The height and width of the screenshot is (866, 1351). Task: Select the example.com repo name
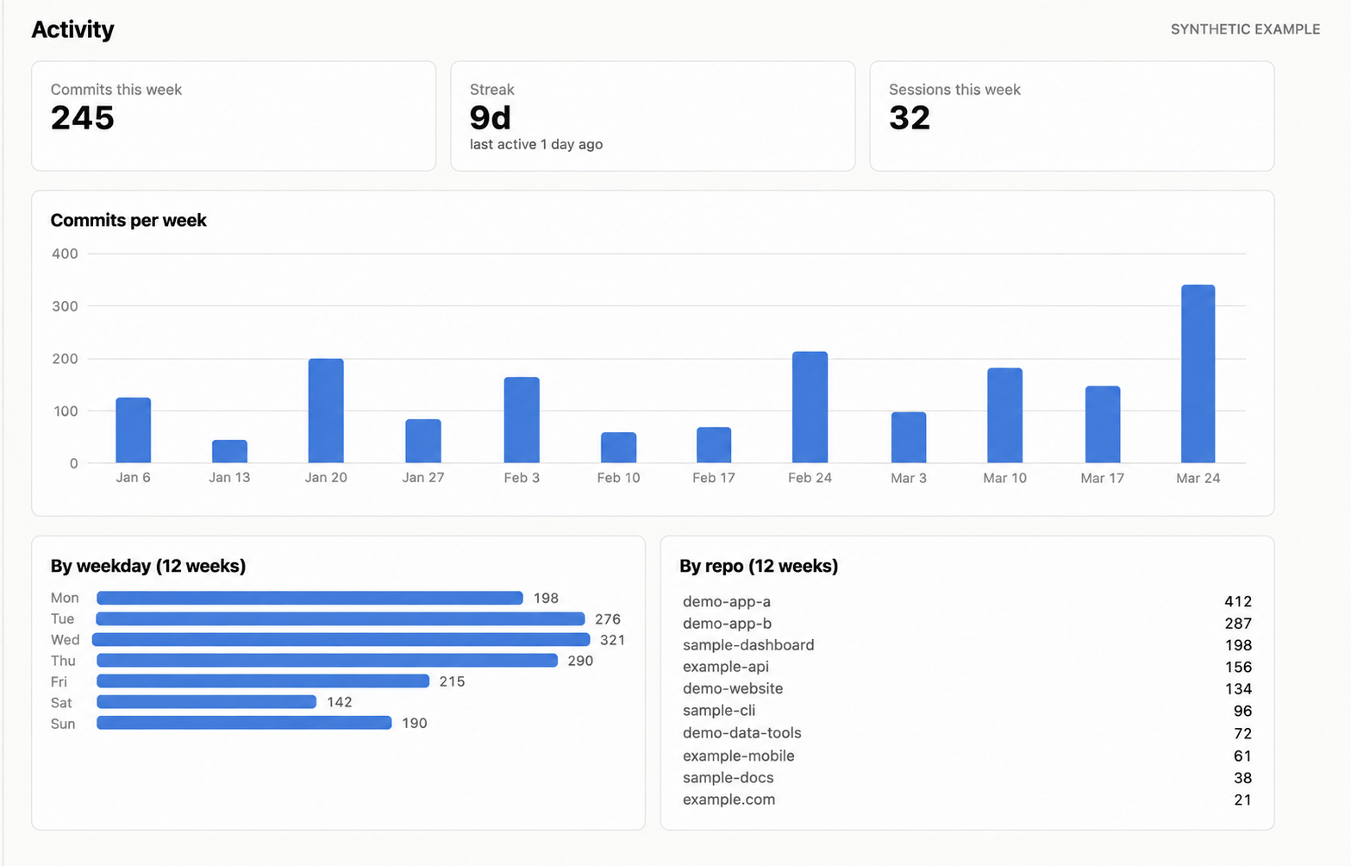tap(729, 800)
